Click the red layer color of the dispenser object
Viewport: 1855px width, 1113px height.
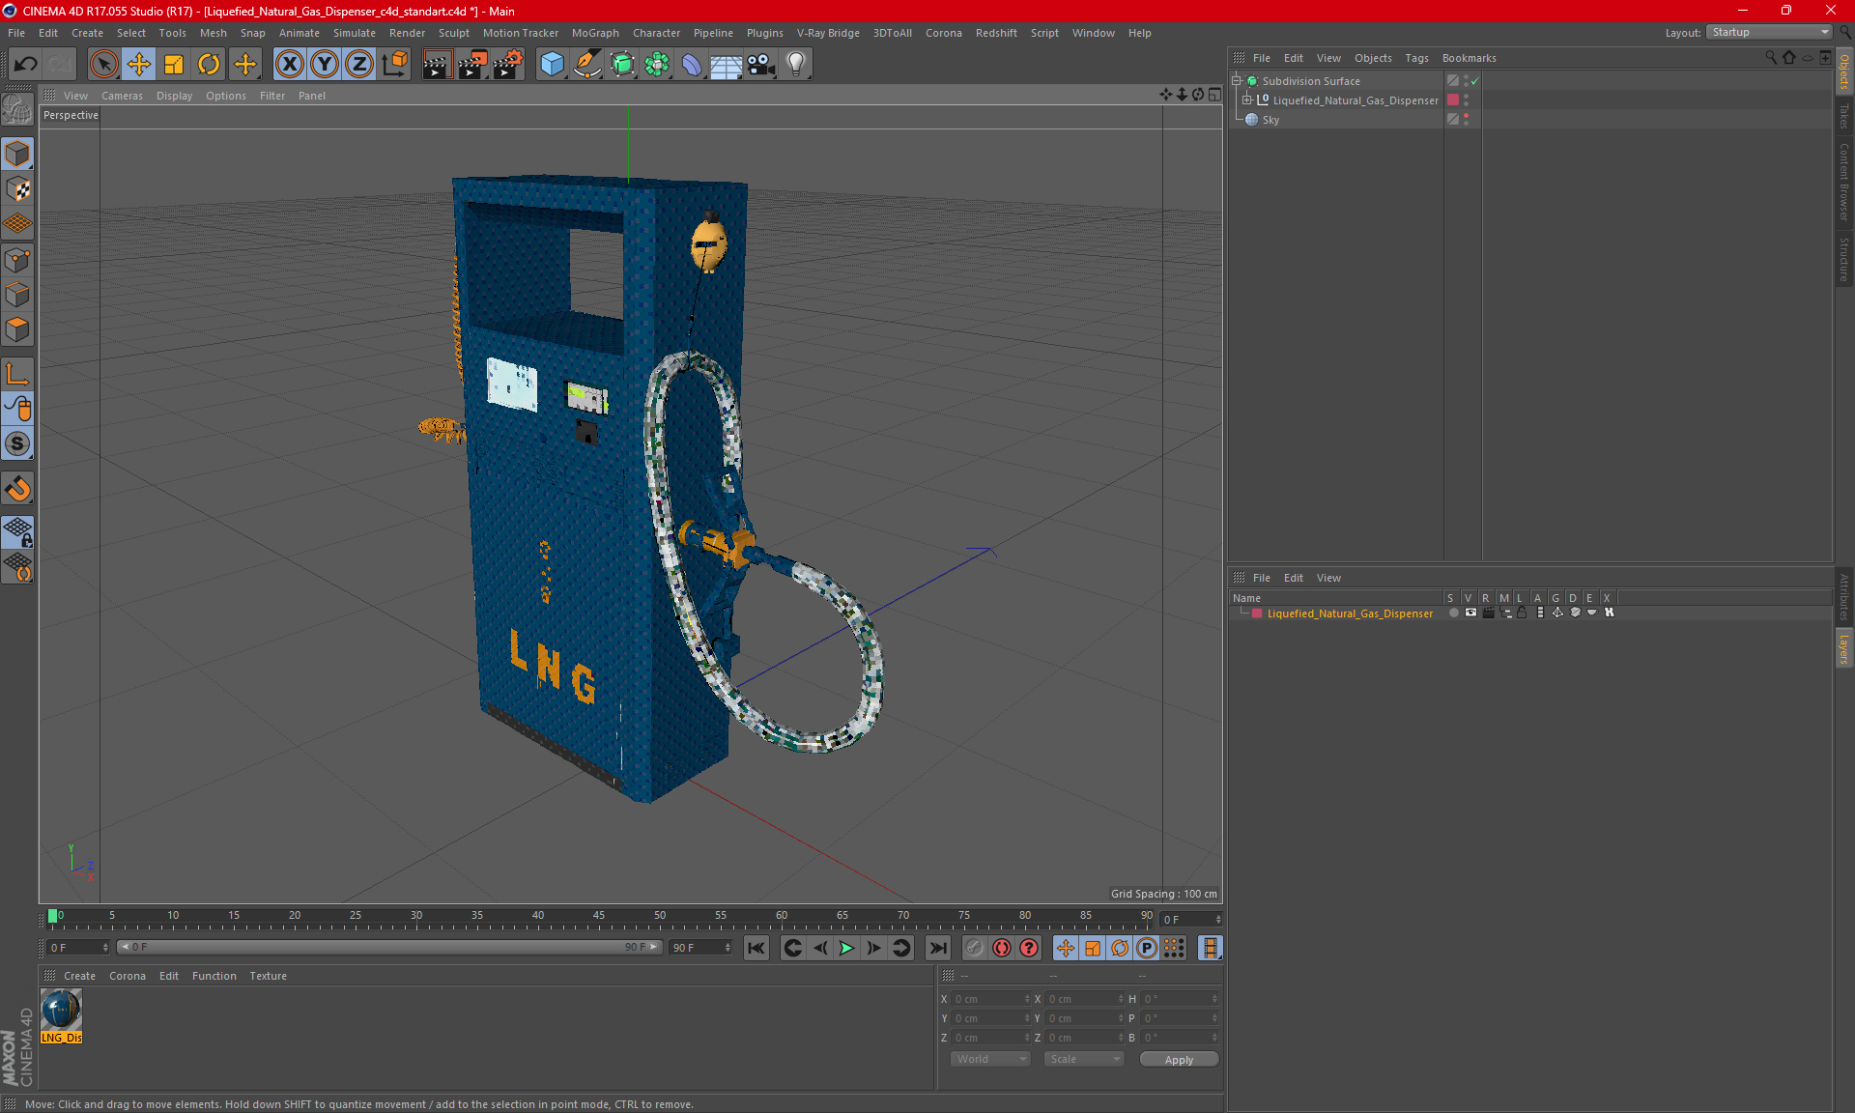pos(1453,100)
